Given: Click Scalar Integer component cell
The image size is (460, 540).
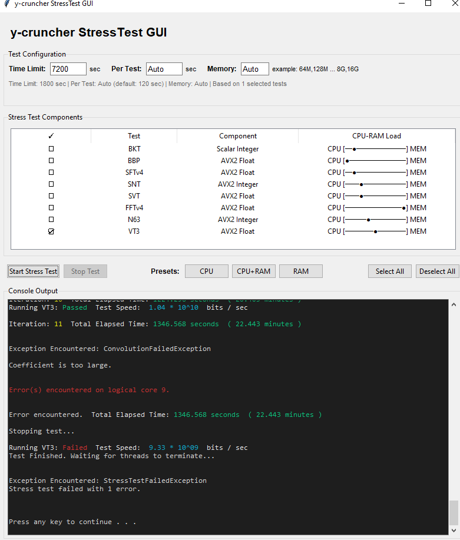Looking at the screenshot, I should point(238,149).
